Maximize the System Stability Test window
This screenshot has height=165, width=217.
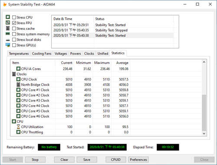click(x=197, y=4)
